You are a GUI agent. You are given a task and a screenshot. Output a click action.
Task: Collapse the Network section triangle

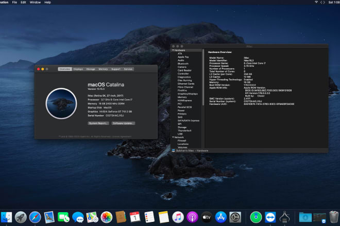173,137
